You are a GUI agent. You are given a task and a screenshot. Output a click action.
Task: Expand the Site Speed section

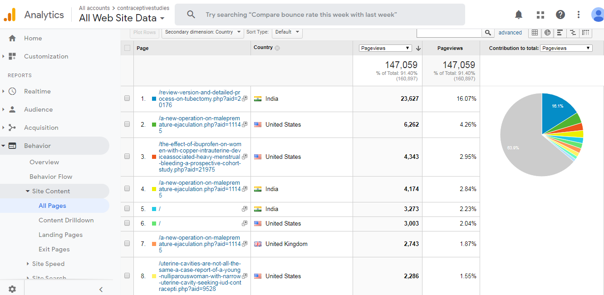point(48,264)
